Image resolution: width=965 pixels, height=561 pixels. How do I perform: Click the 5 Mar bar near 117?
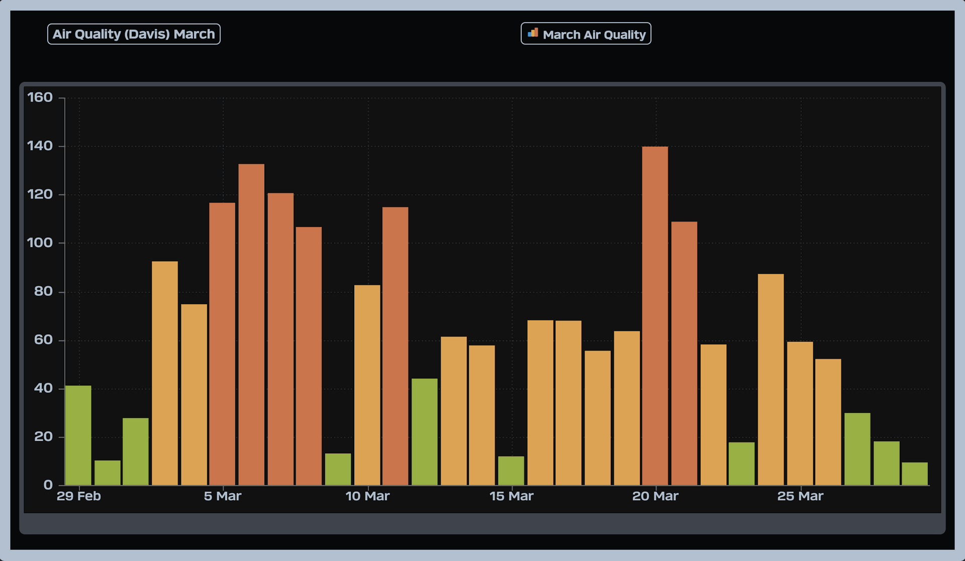(x=222, y=344)
